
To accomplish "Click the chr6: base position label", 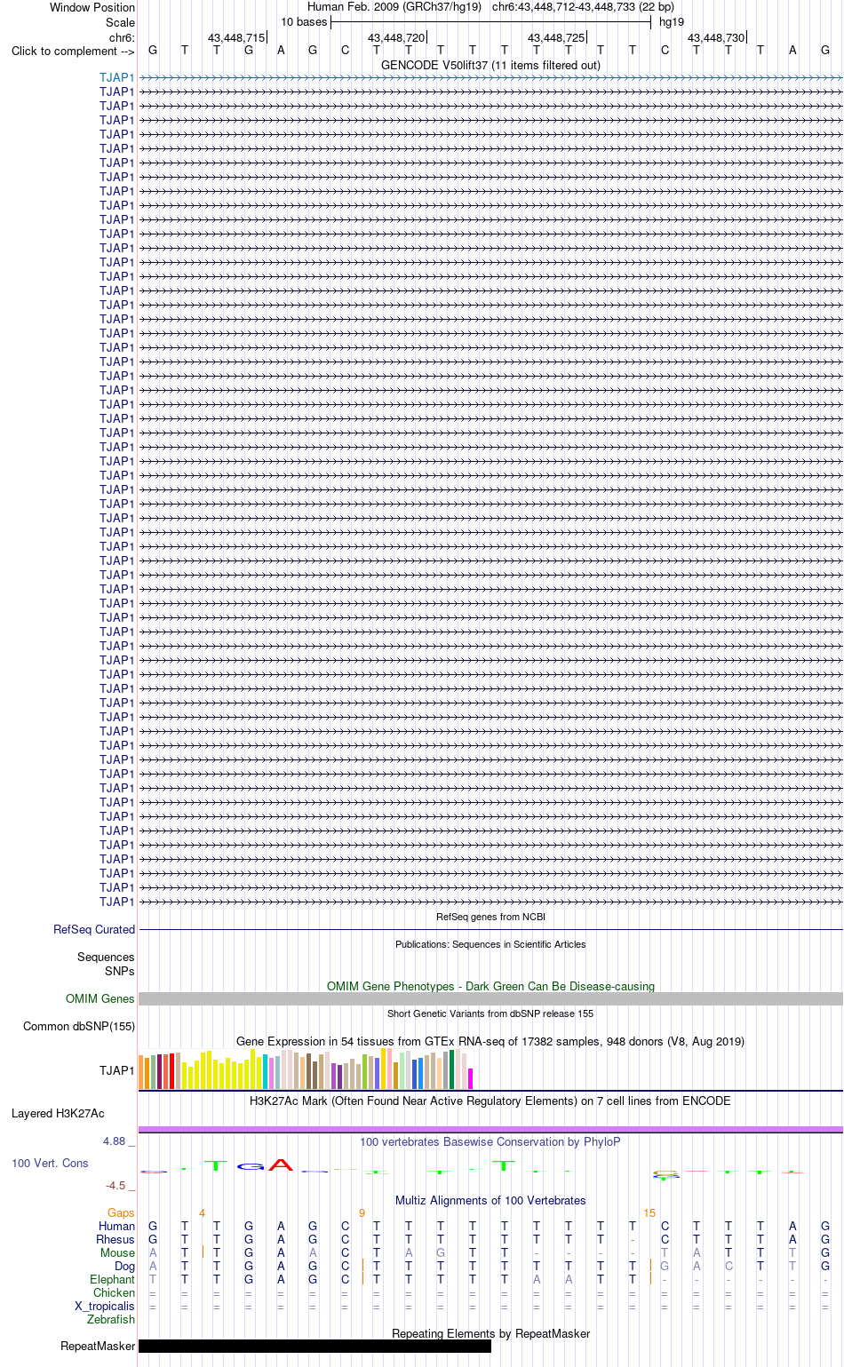I will point(122,37).
